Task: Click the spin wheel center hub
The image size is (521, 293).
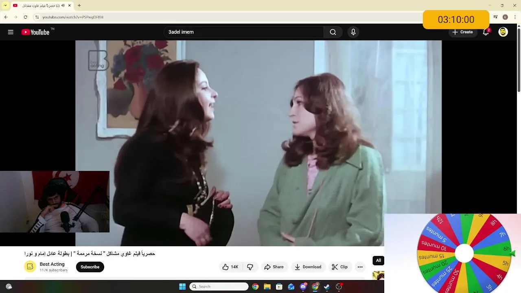Action: coord(464,254)
